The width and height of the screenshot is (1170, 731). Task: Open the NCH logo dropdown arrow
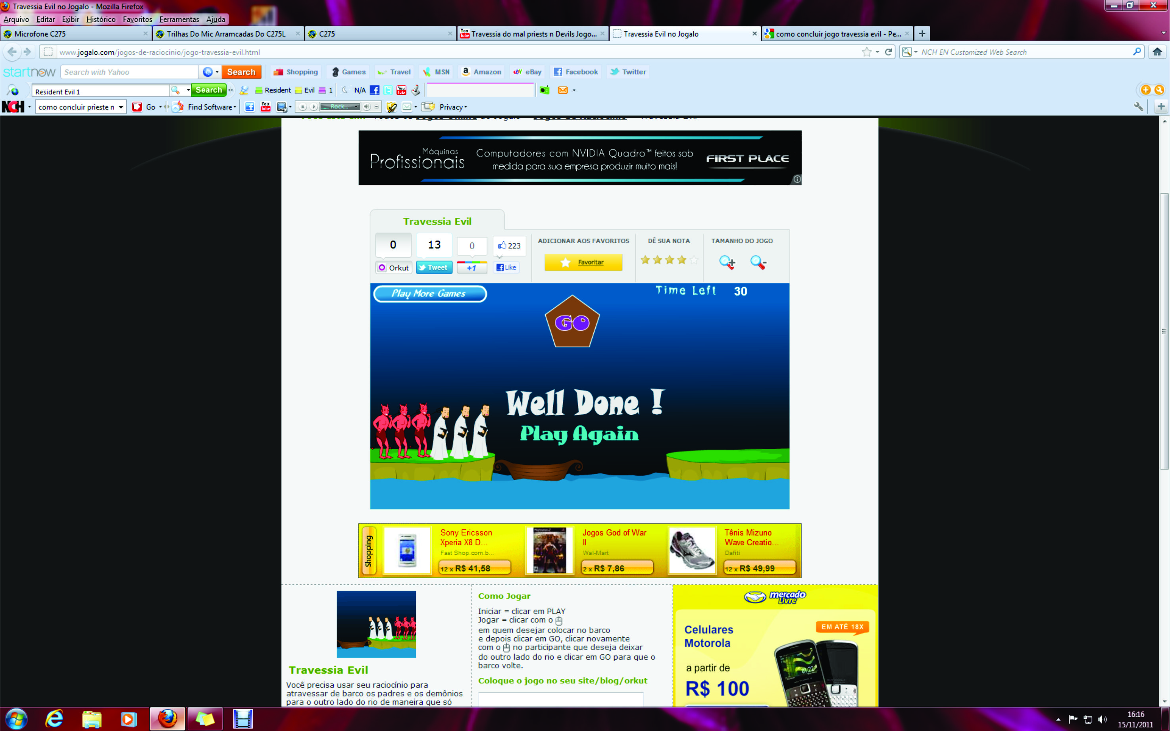click(x=29, y=107)
